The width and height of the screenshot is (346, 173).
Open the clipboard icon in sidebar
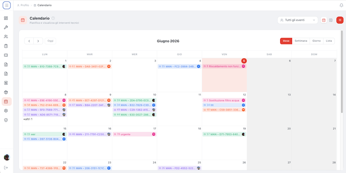[x=6, y=46]
